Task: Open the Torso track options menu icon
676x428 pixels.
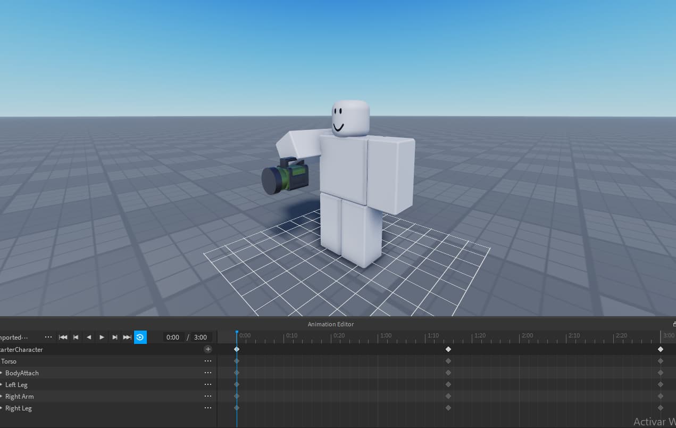Action: pos(208,361)
